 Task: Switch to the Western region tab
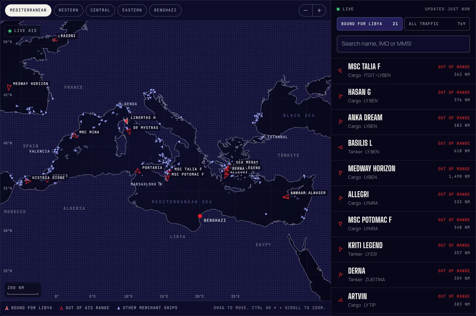pyautogui.click(x=68, y=10)
